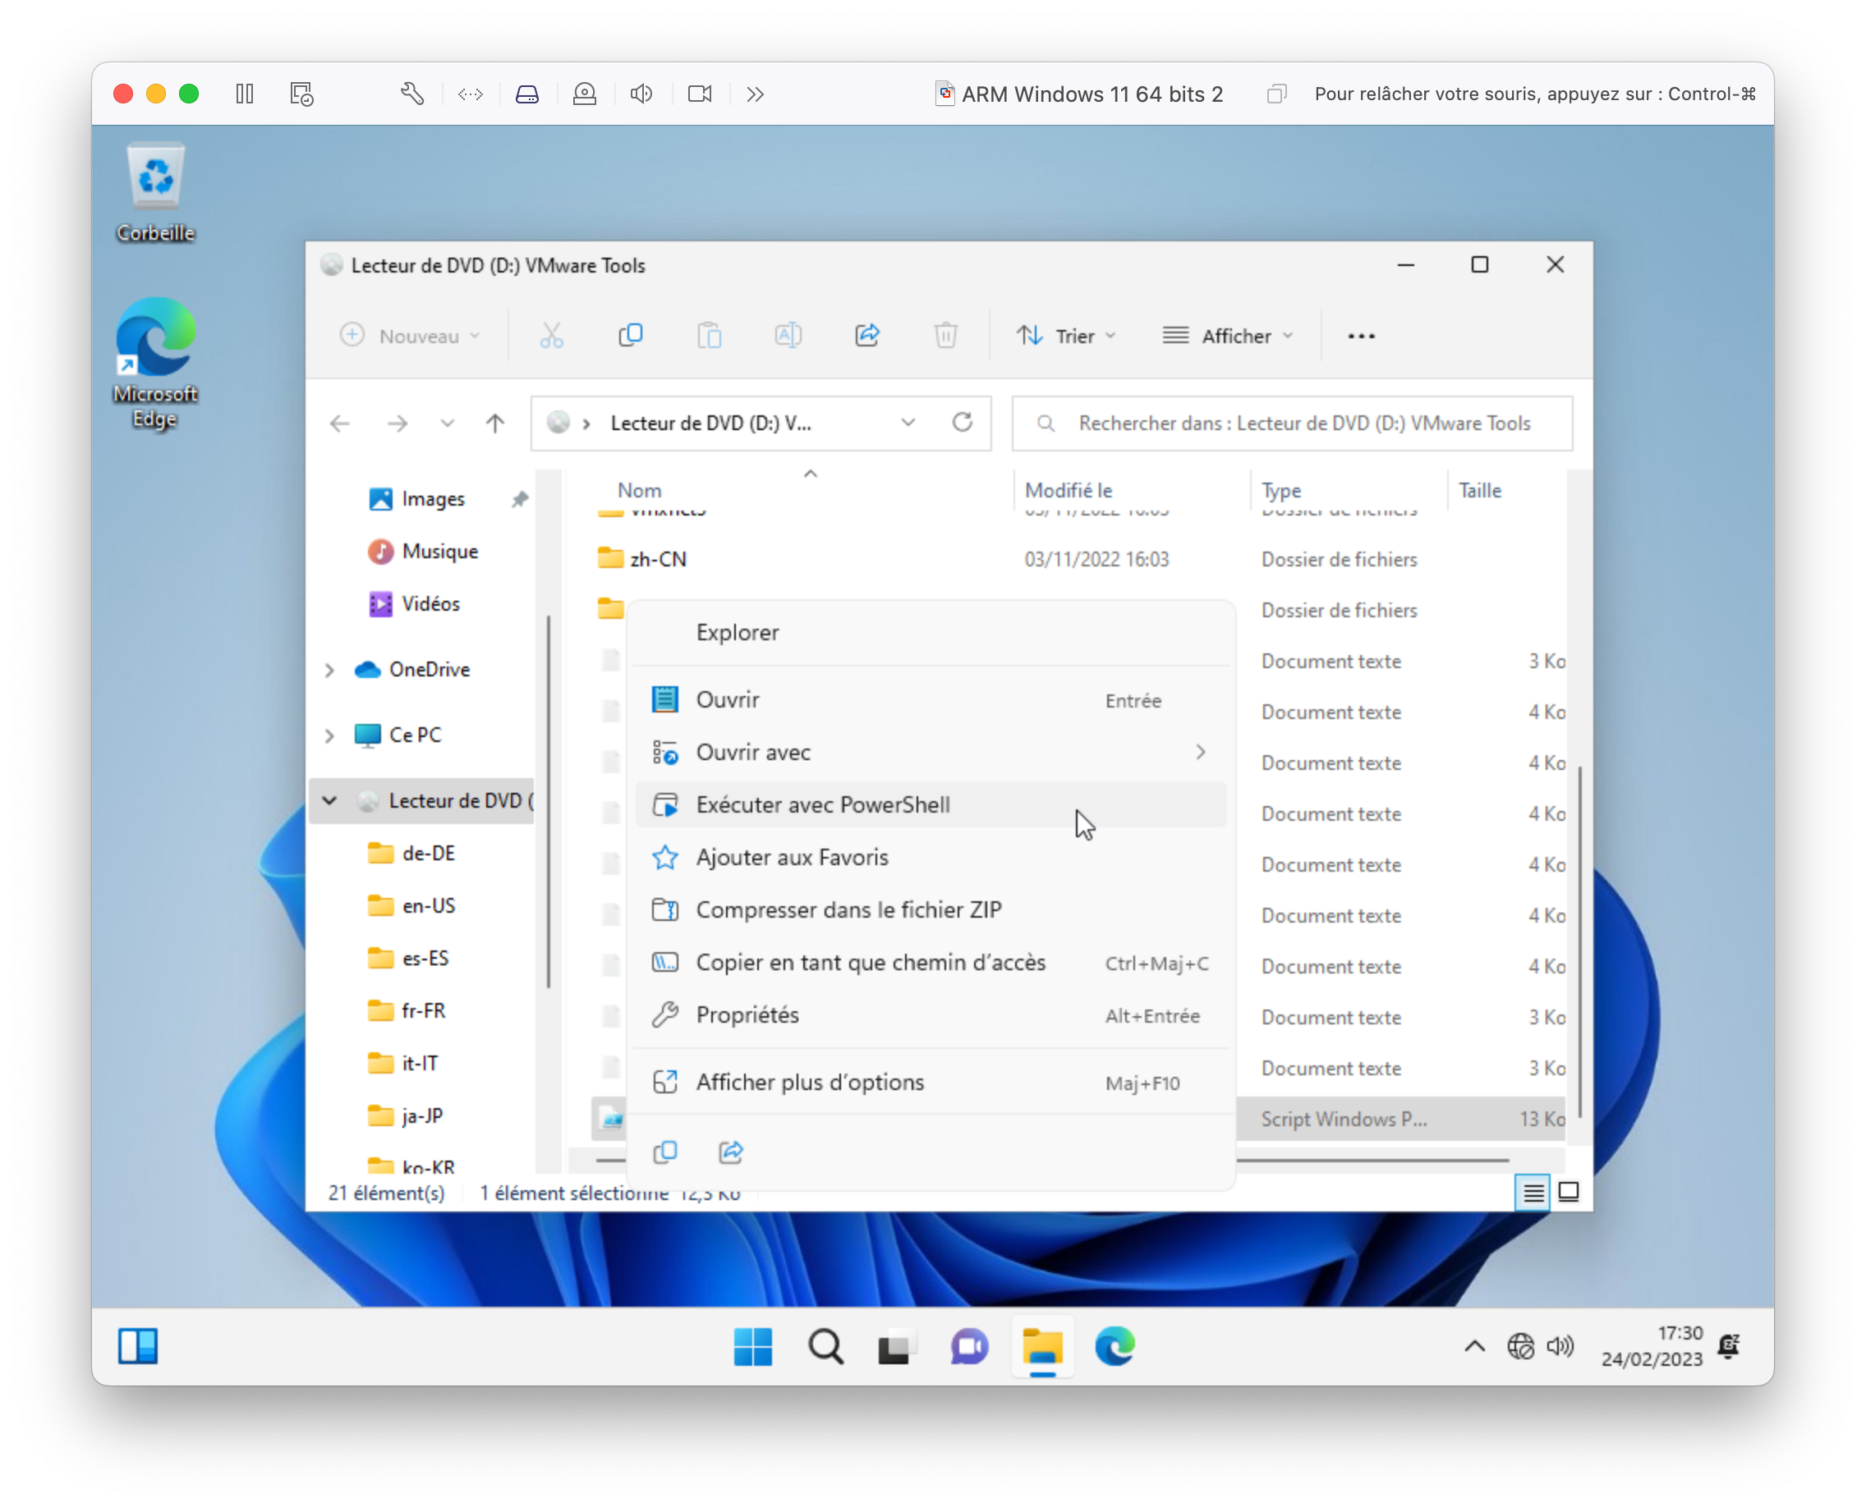This screenshot has height=1507, width=1866.
Task: Click the VMware camera icon
Action: (699, 94)
